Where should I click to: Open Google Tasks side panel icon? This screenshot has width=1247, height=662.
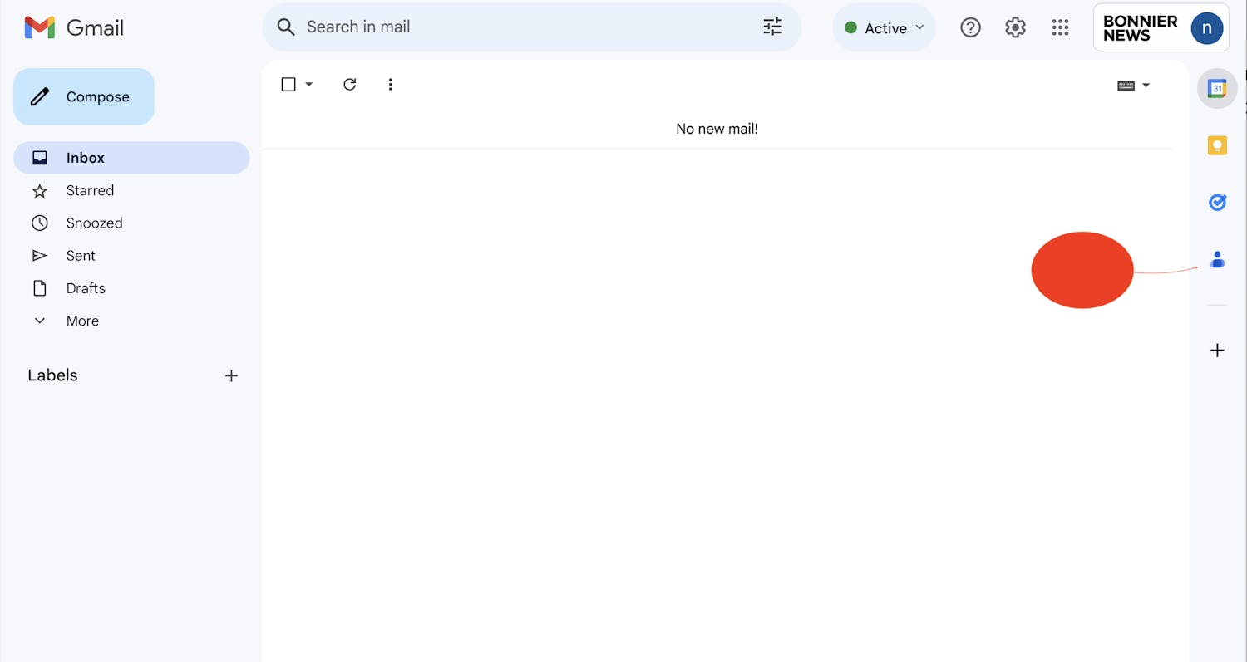(1217, 202)
